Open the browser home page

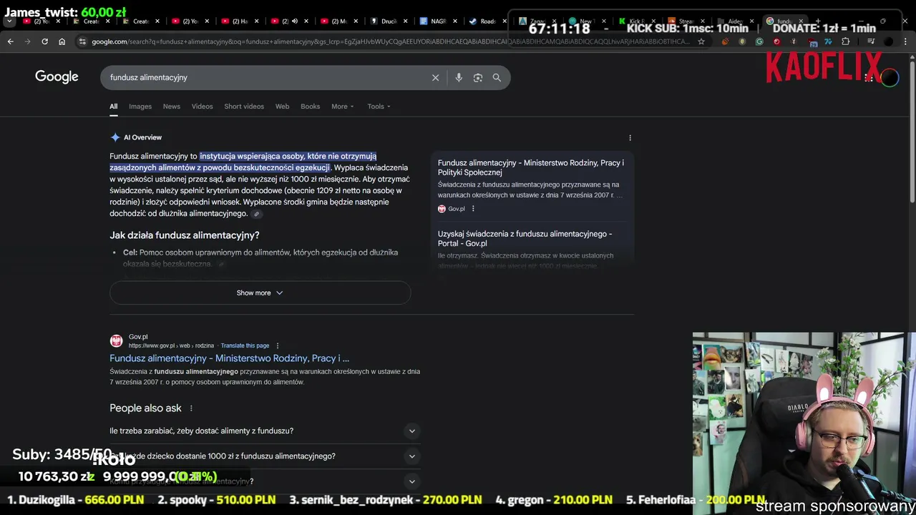[62, 41]
